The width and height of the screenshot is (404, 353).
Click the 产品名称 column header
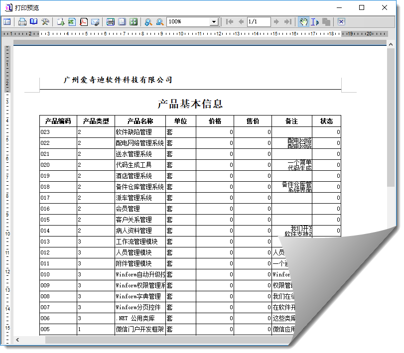click(140, 121)
